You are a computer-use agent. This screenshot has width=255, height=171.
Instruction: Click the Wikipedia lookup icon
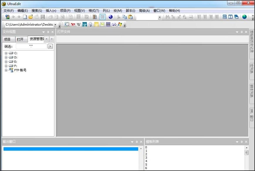(78, 25)
